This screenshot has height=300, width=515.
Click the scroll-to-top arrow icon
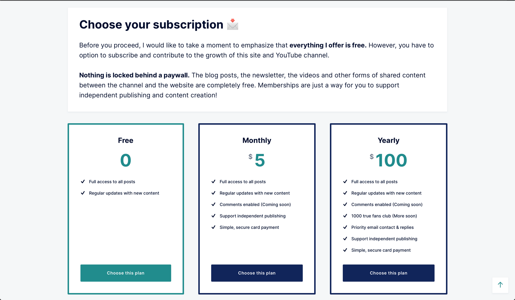[x=500, y=285]
